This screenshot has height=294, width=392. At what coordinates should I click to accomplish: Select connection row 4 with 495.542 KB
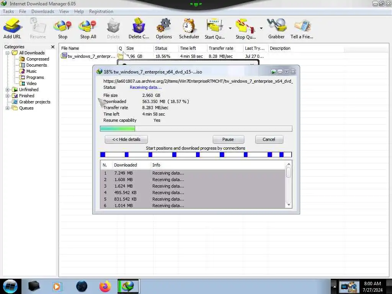(193, 193)
